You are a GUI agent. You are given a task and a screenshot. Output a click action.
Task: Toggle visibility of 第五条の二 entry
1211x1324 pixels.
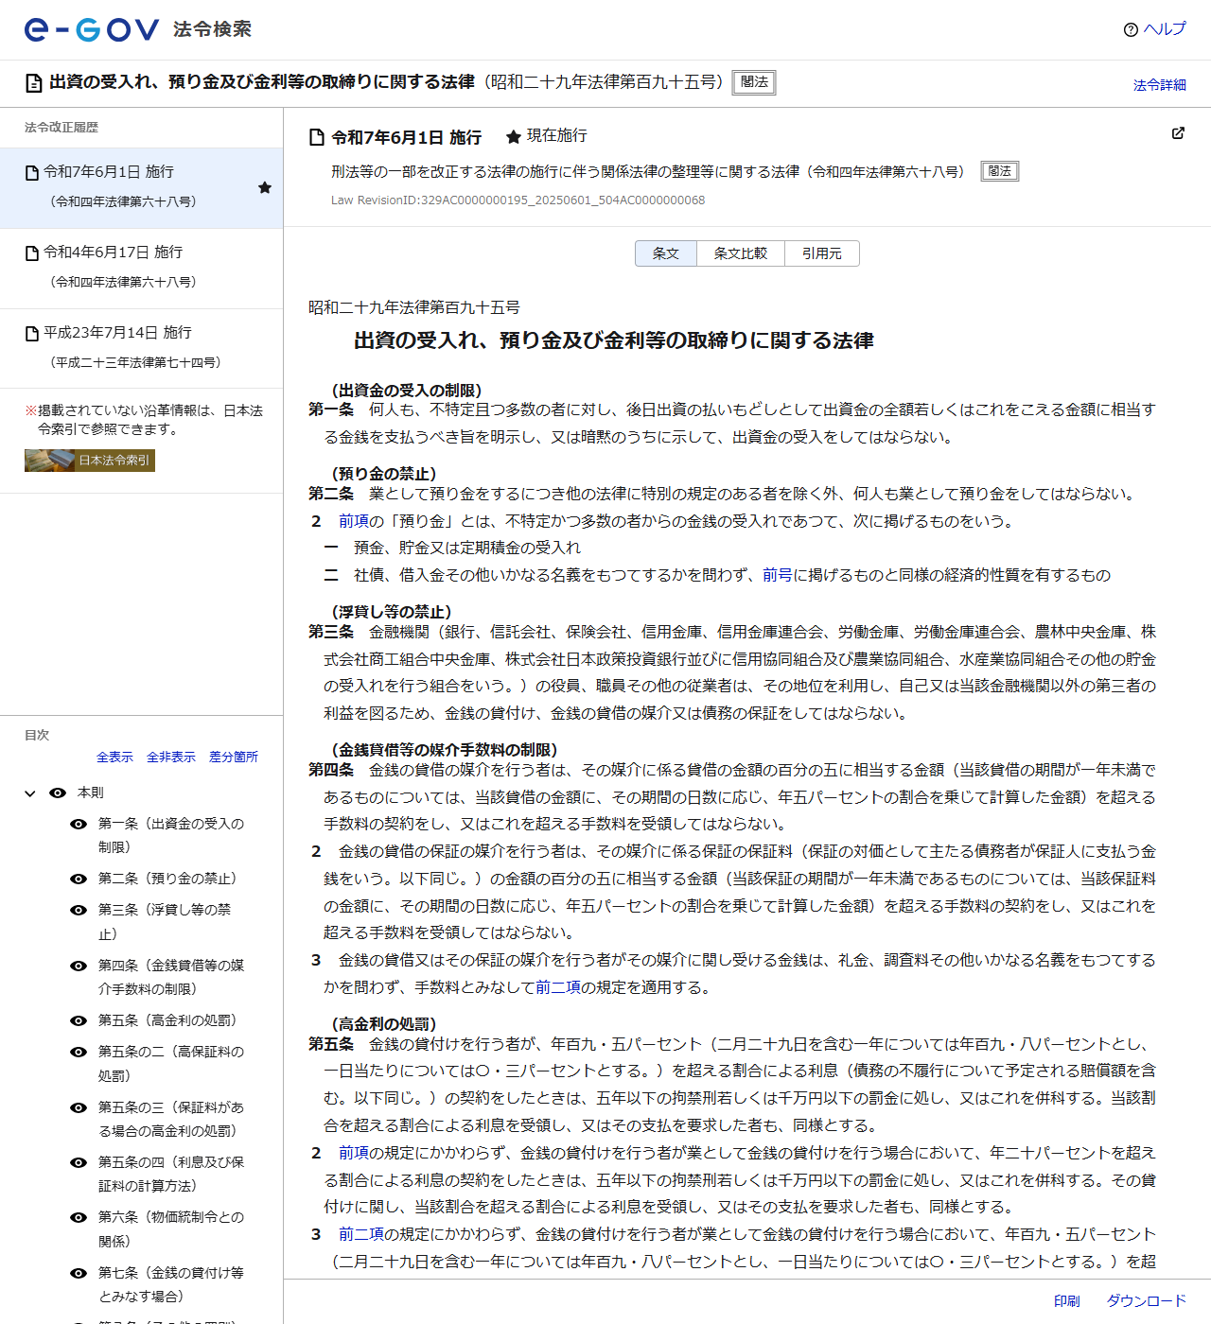(x=79, y=1053)
